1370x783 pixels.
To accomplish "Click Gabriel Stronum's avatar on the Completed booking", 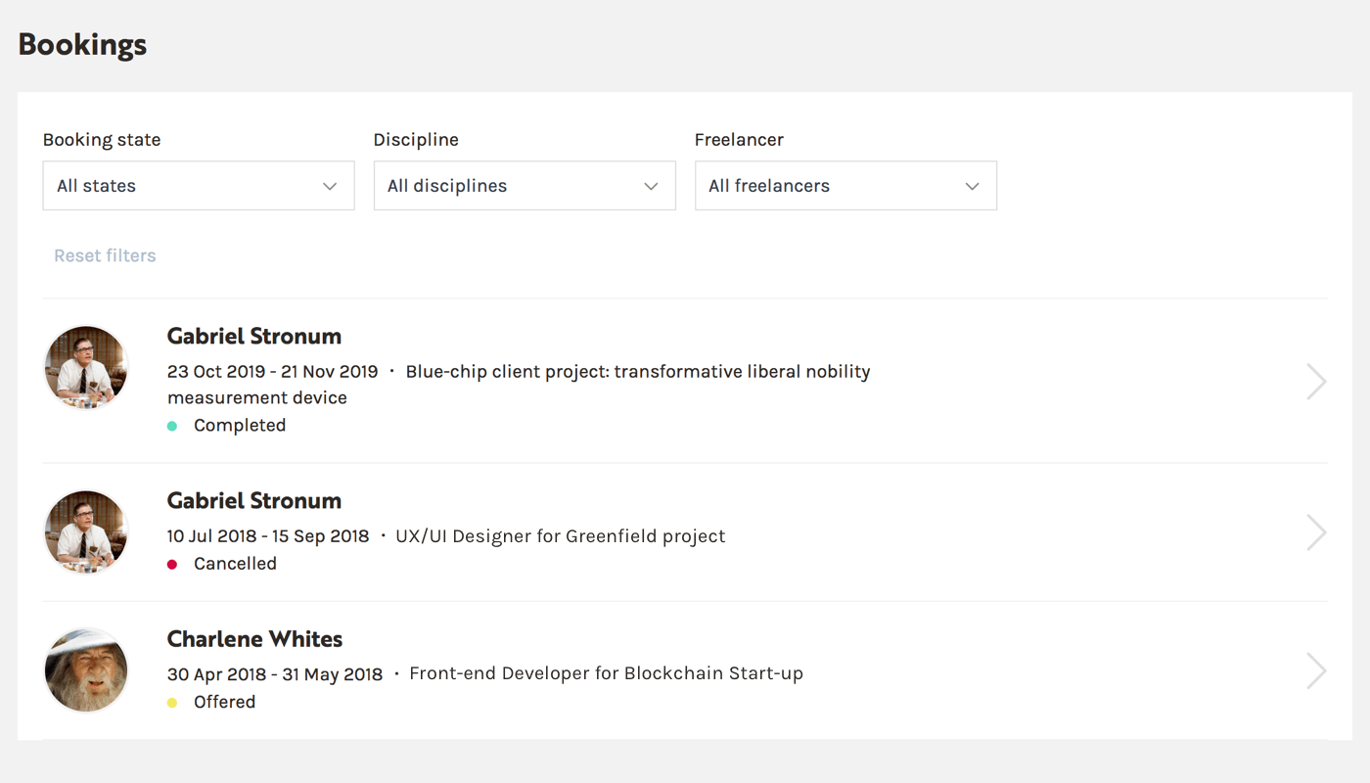I will point(86,367).
